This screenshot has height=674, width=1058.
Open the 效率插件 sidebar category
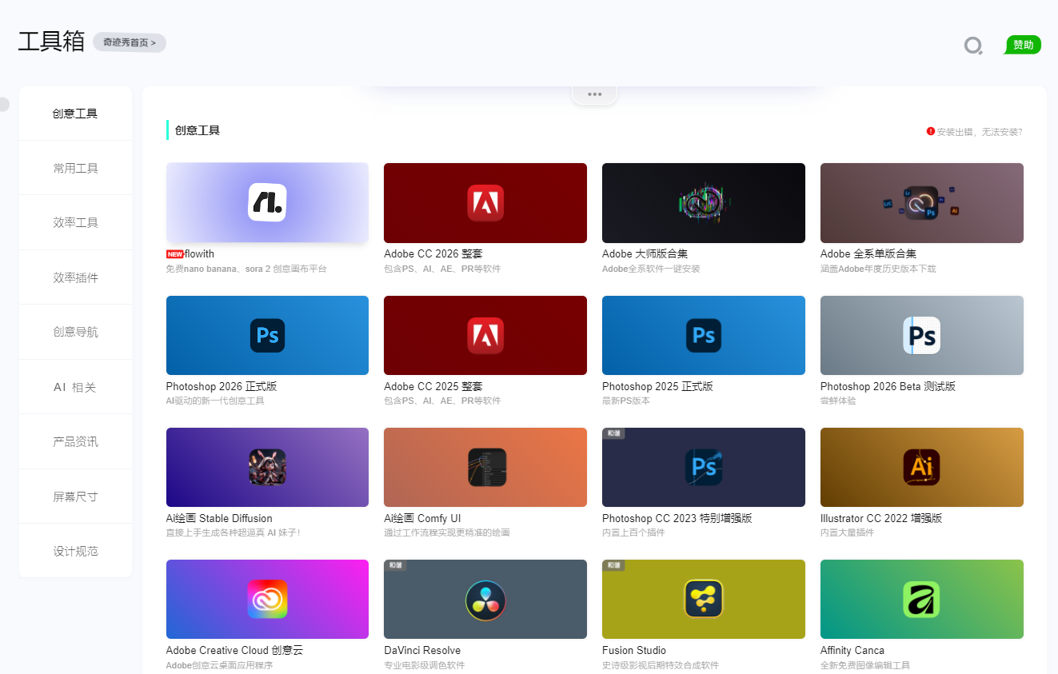tap(75, 277)
